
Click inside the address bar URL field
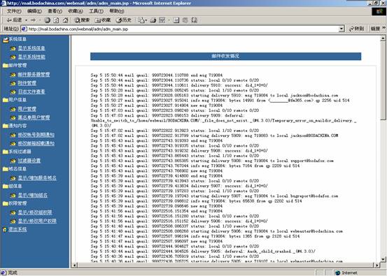coord(180,29)
